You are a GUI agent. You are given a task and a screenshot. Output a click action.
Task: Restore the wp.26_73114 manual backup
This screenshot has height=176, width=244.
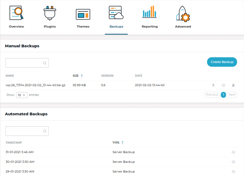[223, 85]
